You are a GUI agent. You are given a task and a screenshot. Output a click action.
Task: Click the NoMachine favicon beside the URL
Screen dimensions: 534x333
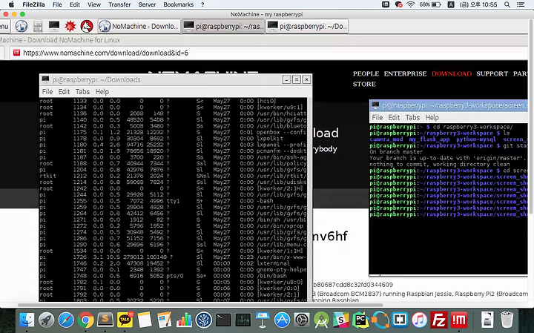16,53
